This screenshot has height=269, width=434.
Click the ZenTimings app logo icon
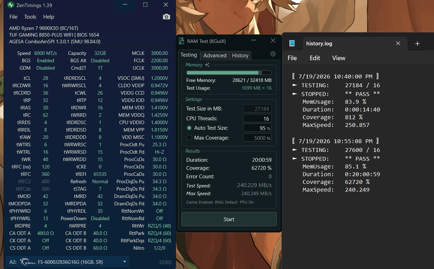click(x=11, y=5)
